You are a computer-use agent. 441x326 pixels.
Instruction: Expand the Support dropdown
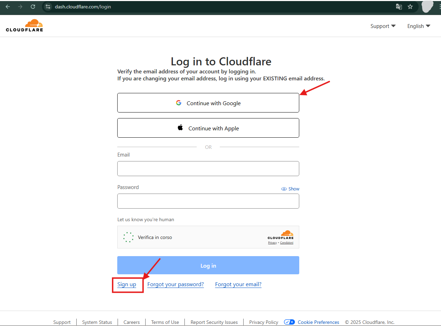click(383, 26)
